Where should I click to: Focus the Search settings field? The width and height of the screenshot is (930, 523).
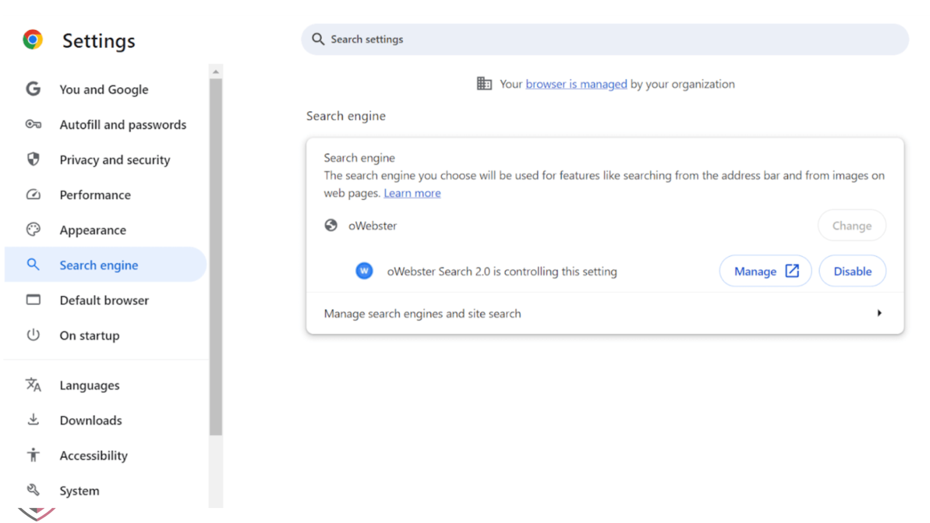[x=604, y=40]
